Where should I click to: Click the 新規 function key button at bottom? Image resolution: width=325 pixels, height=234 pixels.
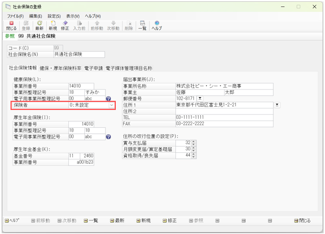click(x=143, y=221)
